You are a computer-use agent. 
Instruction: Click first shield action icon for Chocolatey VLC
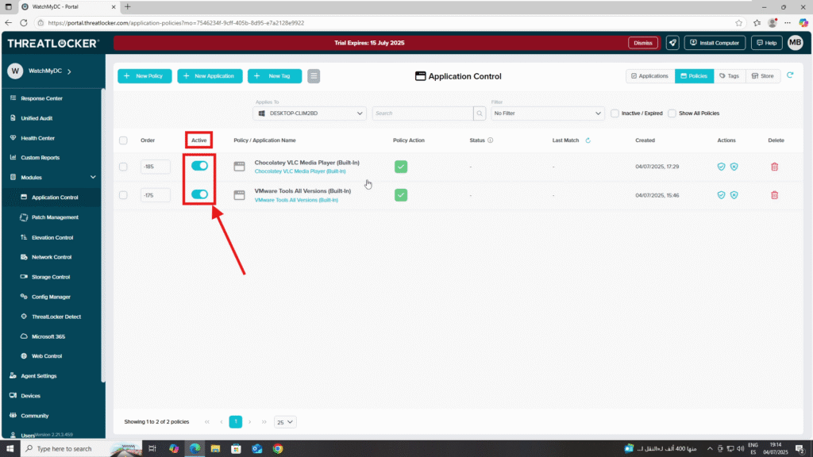721,167
